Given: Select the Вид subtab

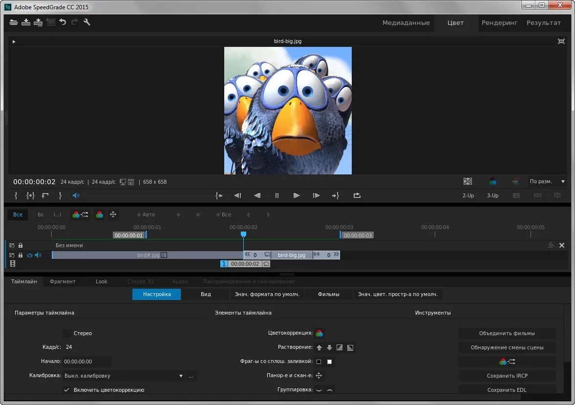Looking at the screenshot, I should (x=206, y=294).
